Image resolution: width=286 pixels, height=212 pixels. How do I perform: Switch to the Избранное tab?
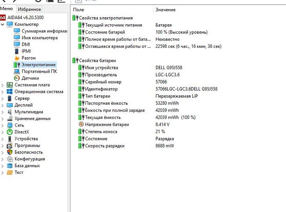[x=29, y=9]
